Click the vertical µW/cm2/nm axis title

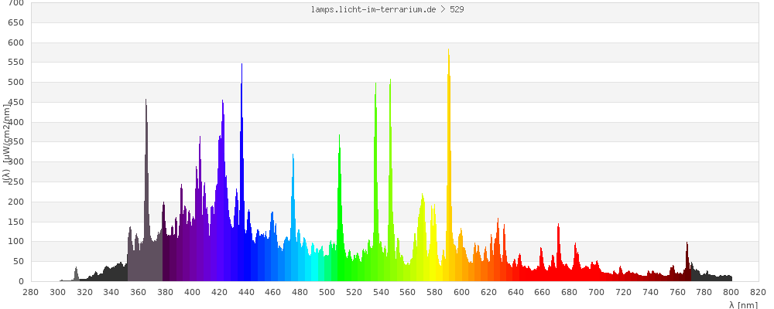point(6,143)
